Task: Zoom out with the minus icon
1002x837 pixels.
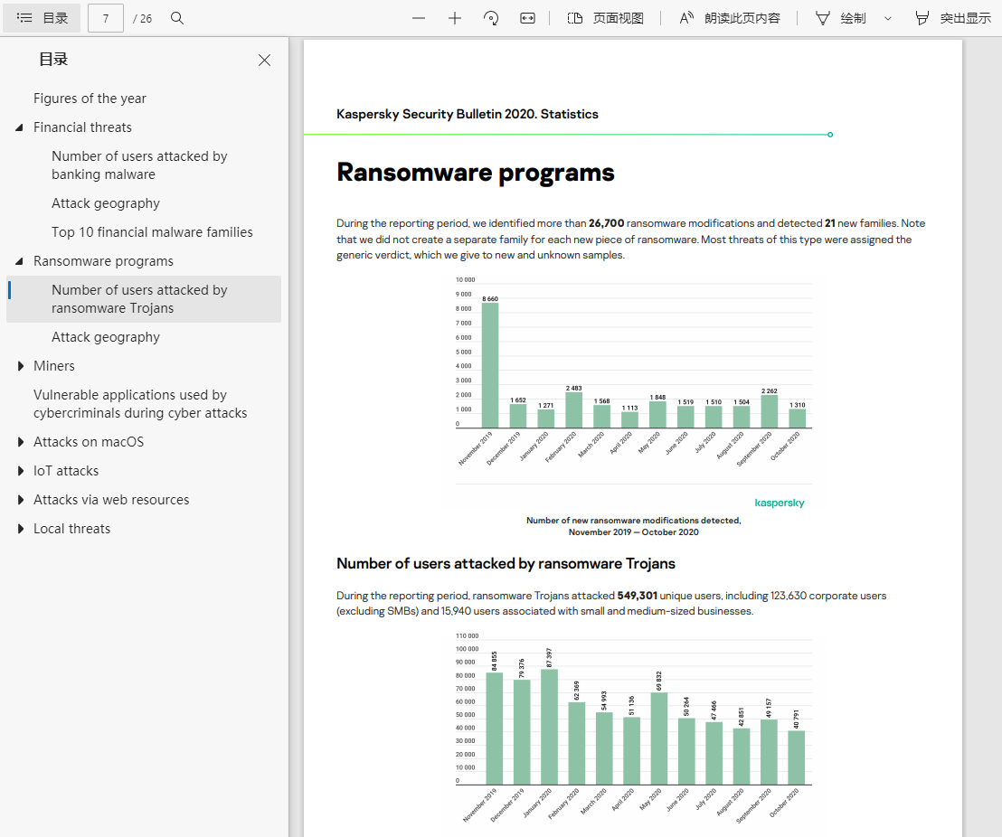Action: 419,18
